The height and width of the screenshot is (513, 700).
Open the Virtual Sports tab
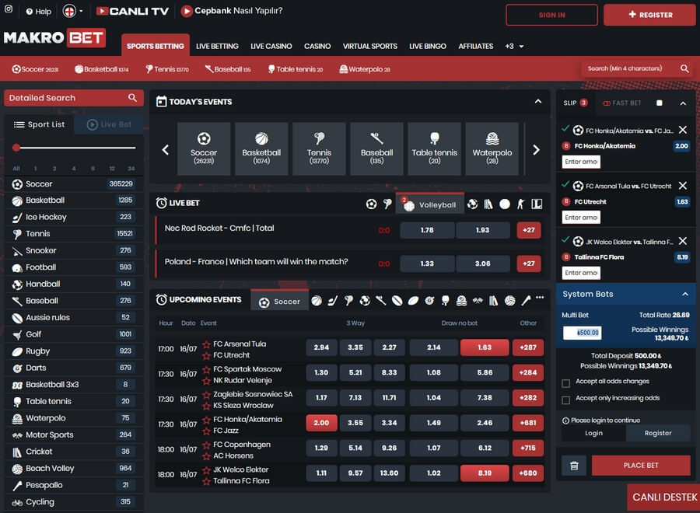369,47
